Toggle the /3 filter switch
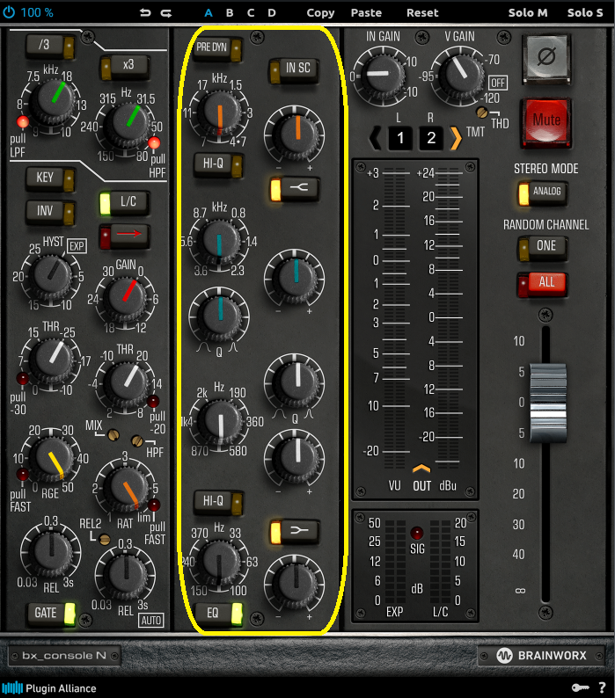Image resolution: width=615 pixels, height=698 pixels. pos(50,46)
